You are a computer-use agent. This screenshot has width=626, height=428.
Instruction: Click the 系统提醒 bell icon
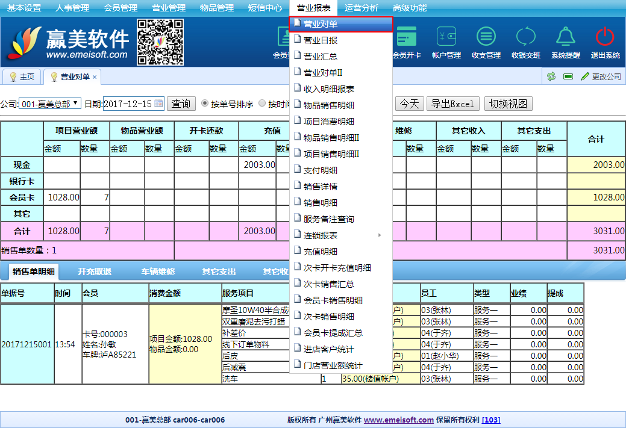coord(565,37)
